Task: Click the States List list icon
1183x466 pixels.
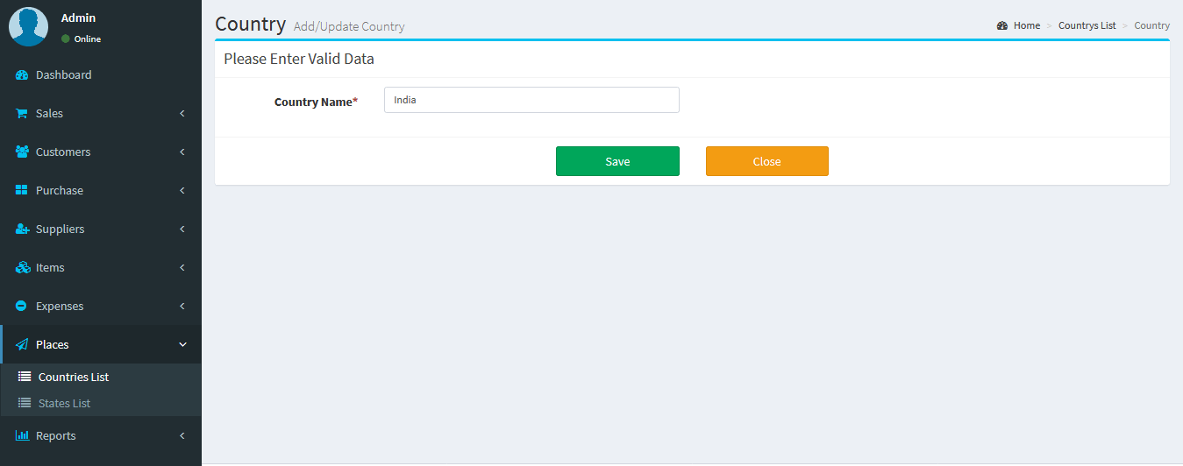Action: (x=25, y=403)
